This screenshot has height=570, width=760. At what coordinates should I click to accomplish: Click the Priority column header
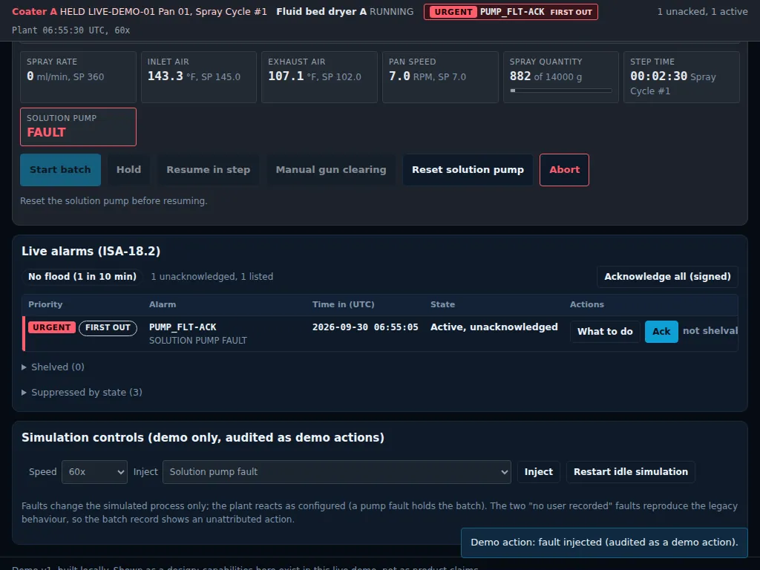point(45,304)
